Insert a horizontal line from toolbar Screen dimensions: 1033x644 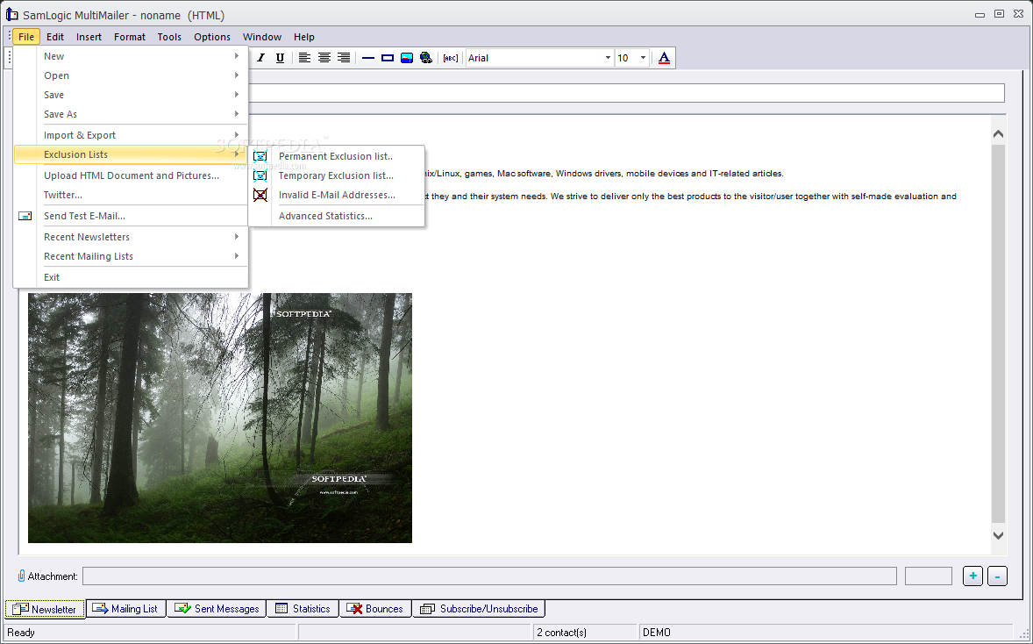(x=368, y=58)
